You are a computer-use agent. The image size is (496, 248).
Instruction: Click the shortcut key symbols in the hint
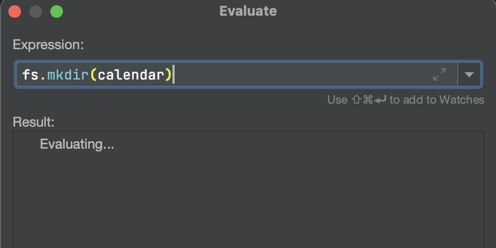coord(369,100)
